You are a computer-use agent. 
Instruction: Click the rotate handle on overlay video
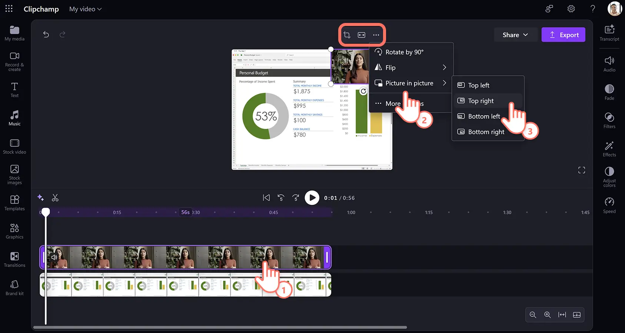(x=363, y=91)
